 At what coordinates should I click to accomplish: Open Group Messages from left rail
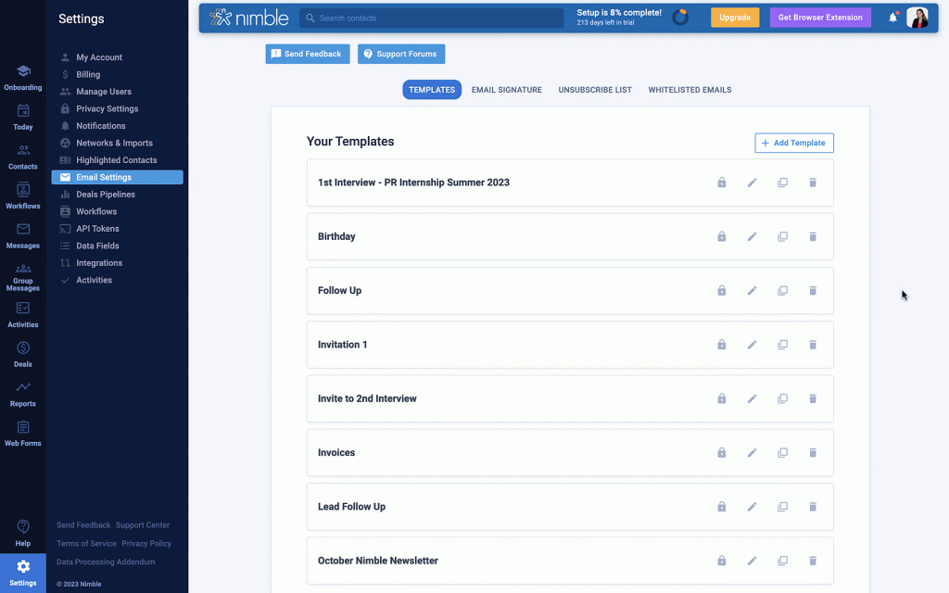tap(23, 276)
